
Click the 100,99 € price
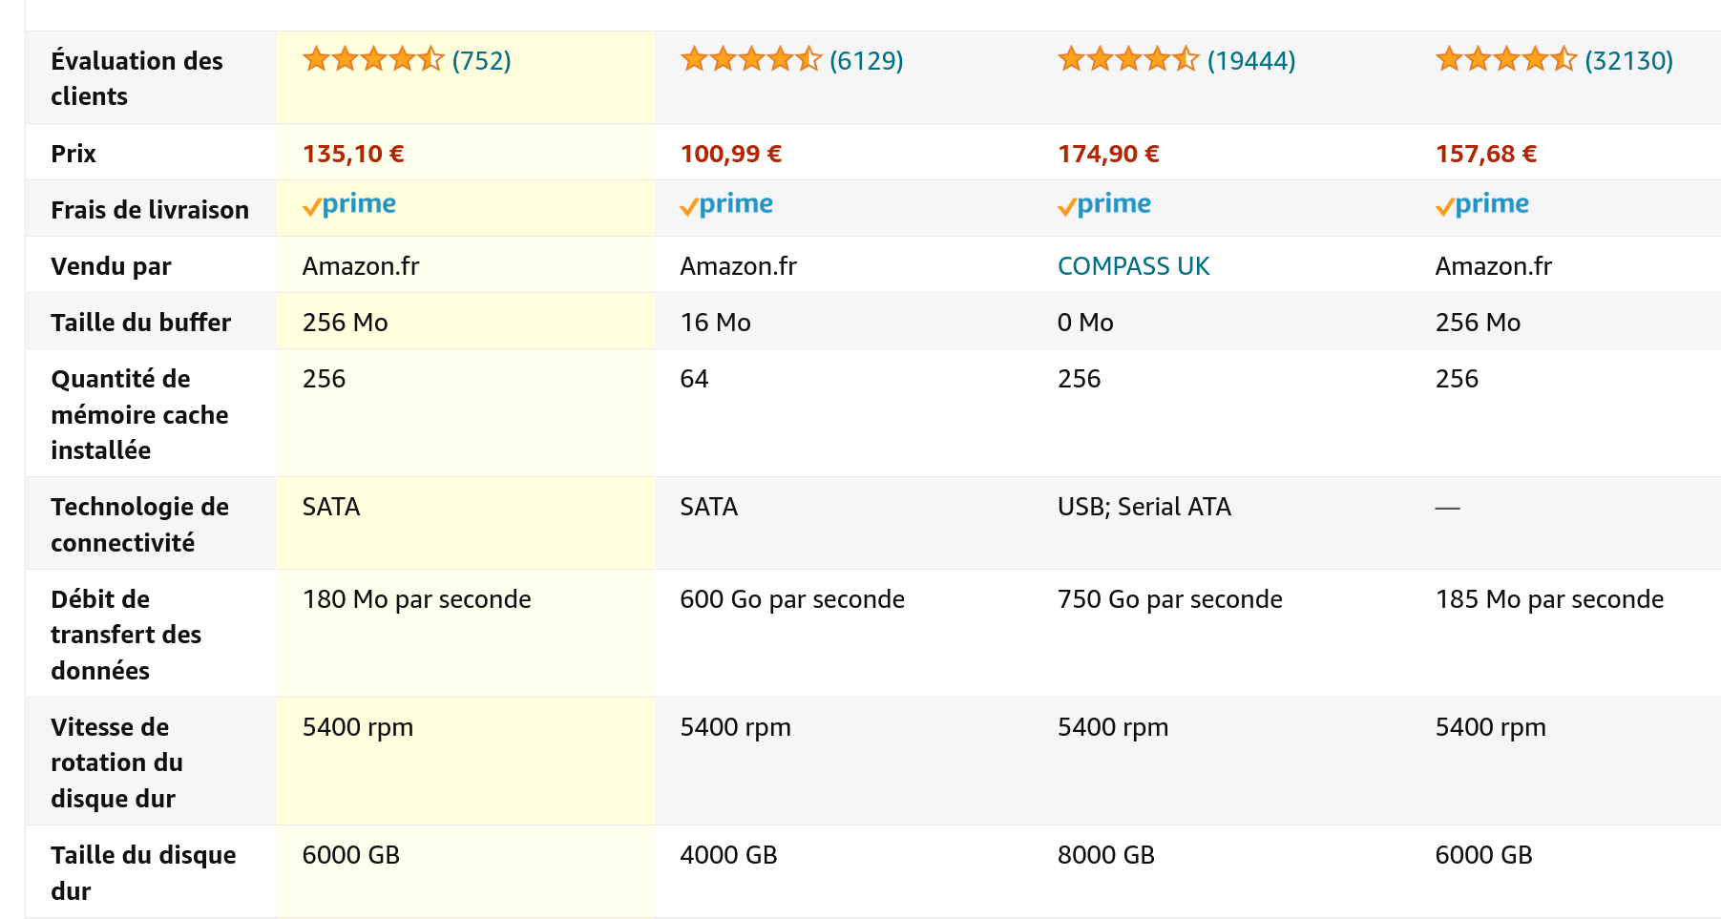pyautogui.click(x=731, y=154)
